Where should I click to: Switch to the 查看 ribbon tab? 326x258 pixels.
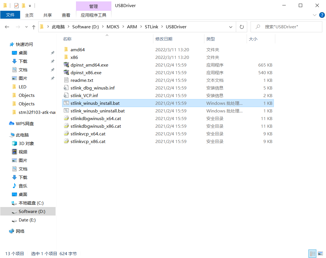pos(66,15)
